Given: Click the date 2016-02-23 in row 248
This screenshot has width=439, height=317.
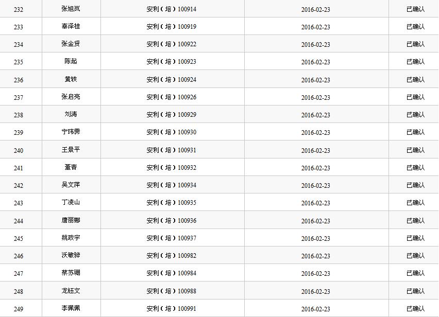Looking at the screenshot, I should click(315, 291).
